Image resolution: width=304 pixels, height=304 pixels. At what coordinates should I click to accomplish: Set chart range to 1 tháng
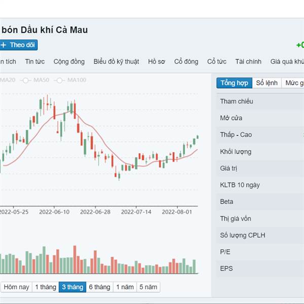46,287
